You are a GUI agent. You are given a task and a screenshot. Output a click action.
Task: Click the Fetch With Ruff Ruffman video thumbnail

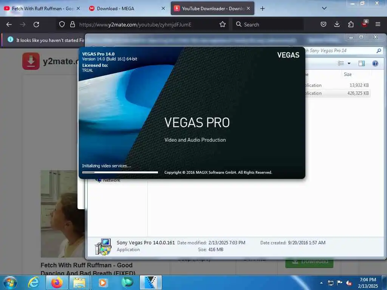pos(63,214)
